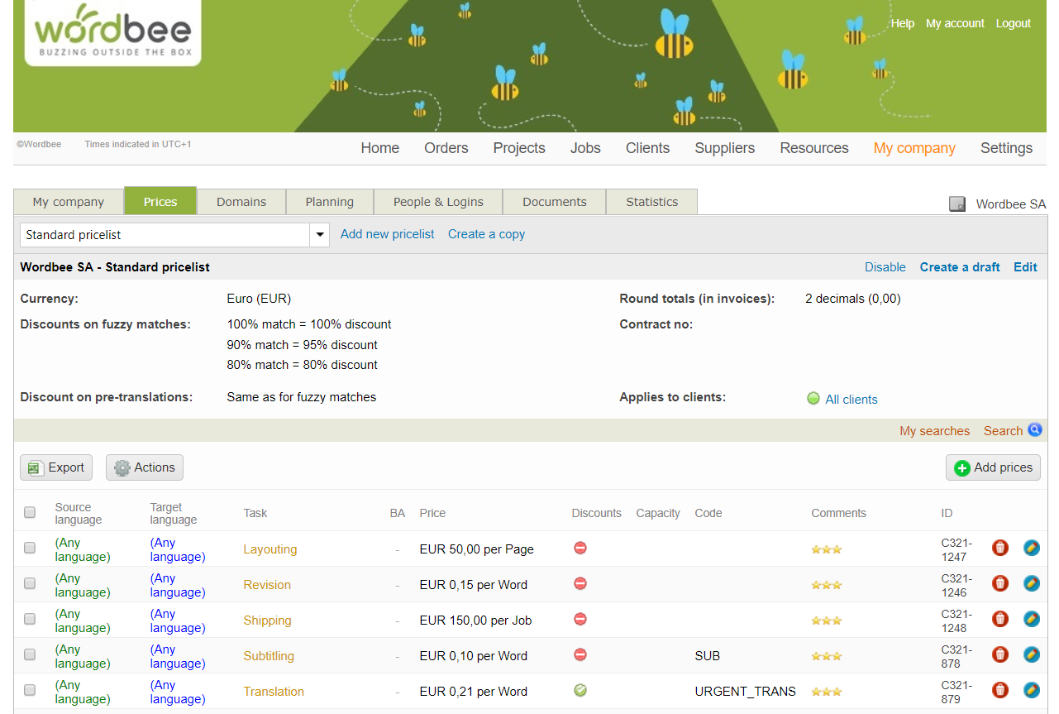This screenshot has width=1059, height=714.
Task: Click the Add prices button
Action: (x=993, y=467)
